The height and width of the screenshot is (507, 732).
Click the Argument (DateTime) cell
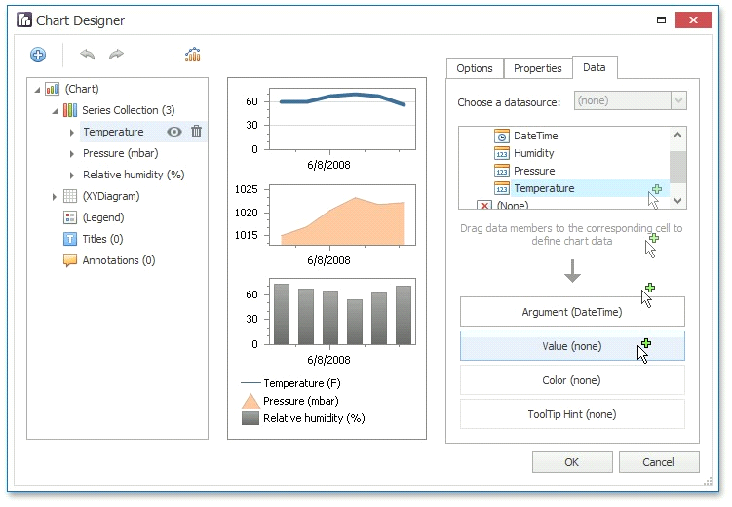572,312
